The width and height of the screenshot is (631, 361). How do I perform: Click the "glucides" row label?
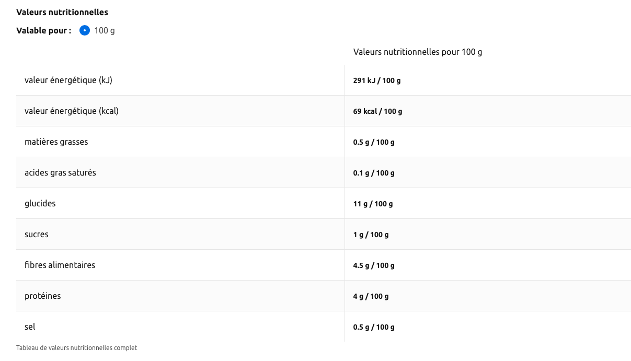coord(40,203)
